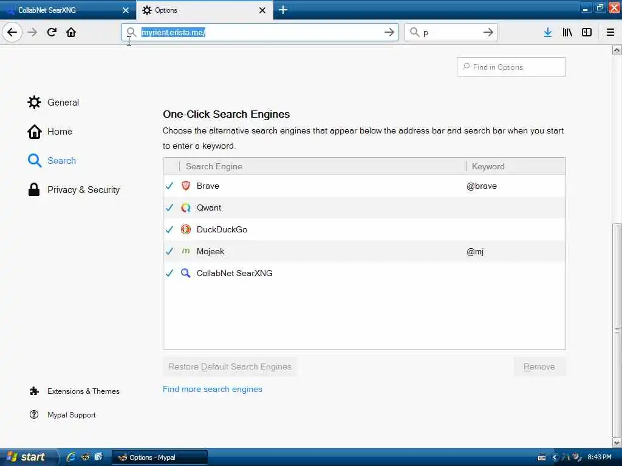Image resolution: width=622 pixels, height=466 pixels.
Task: Click the CollabNet SearXNG magnifier icon
Action: (186, 273)
